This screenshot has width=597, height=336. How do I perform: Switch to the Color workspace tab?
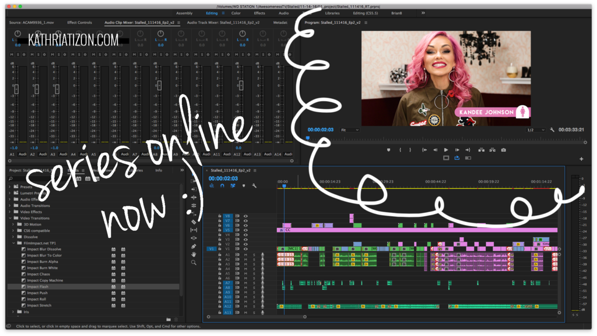[x=236, y=13]
